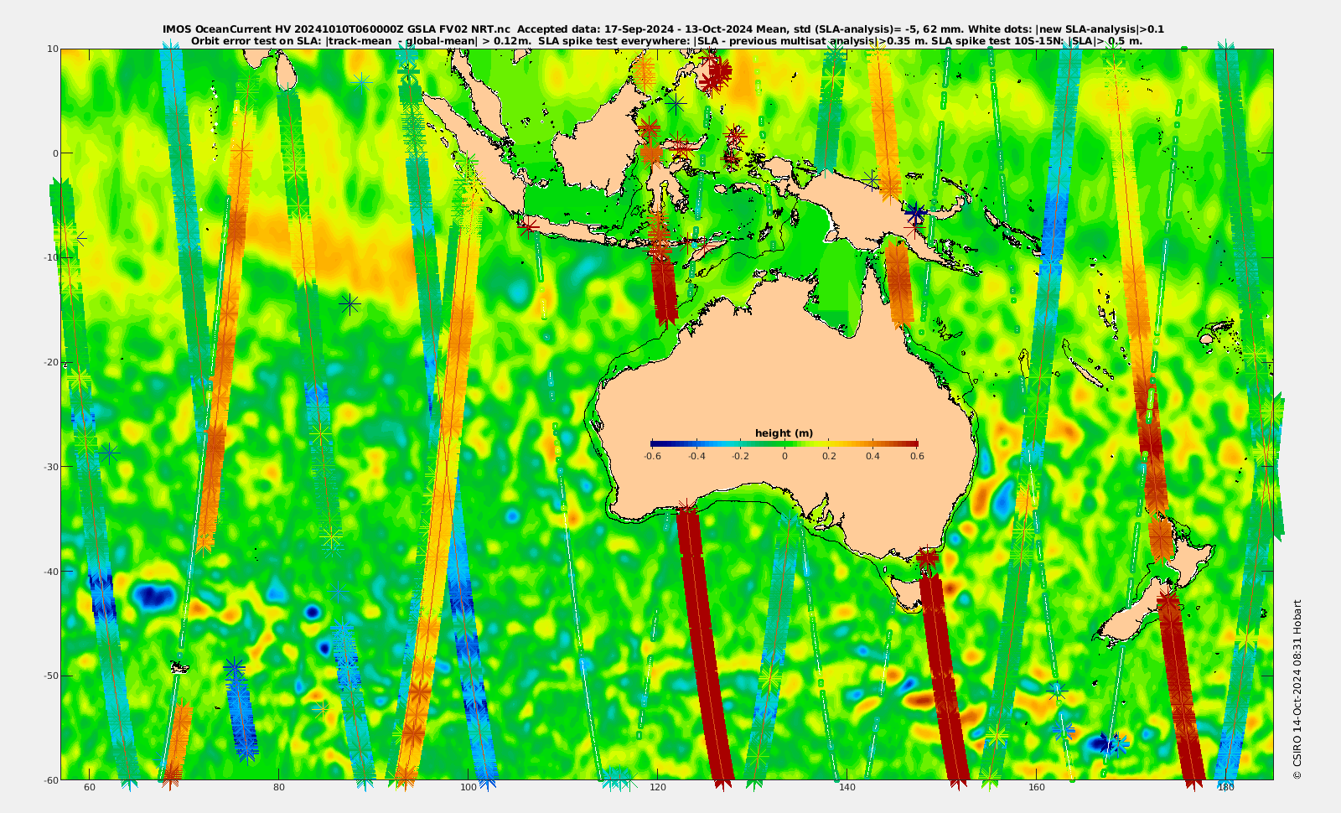Click the longitude axis label 180

coord(1226,787)
